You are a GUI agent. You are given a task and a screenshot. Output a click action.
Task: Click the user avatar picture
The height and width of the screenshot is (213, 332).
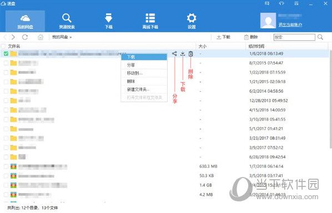pyautogui.click(x=268, y=20)
